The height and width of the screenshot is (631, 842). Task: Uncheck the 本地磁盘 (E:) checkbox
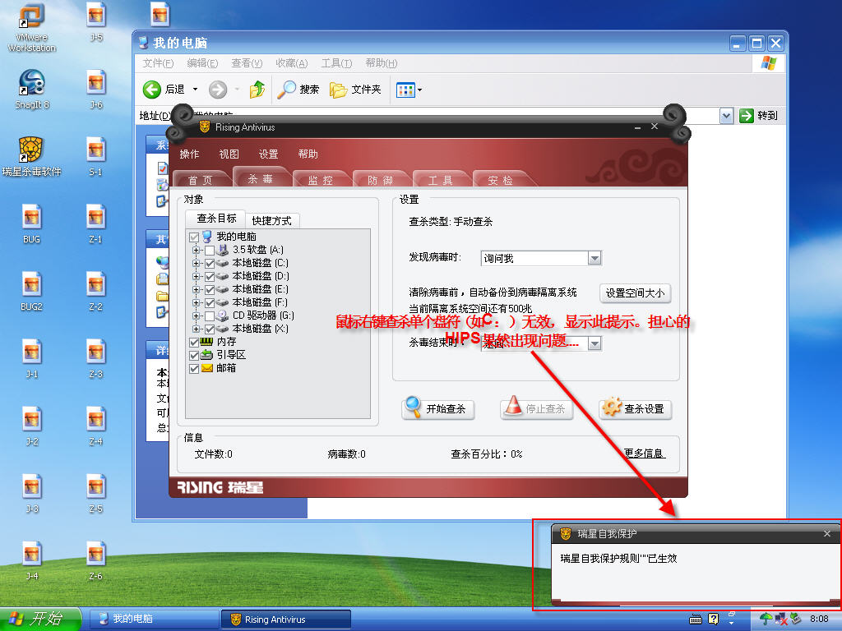(x=210, y=290)
